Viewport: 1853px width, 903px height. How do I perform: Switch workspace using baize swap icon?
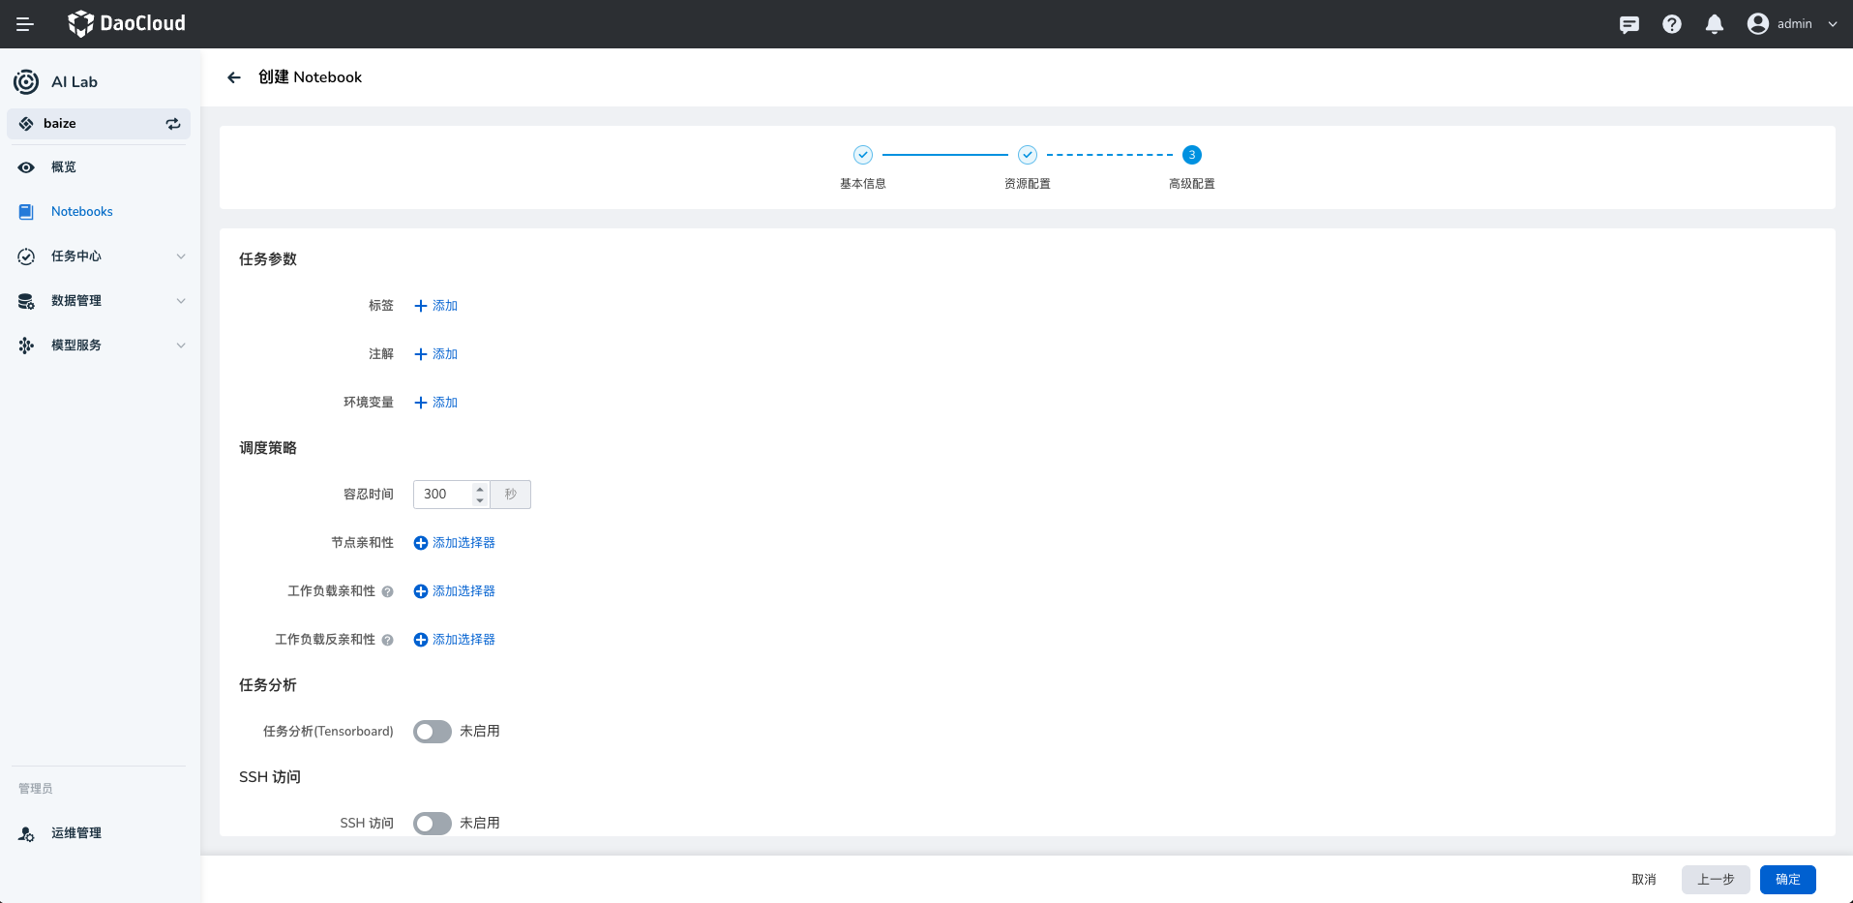173,124
